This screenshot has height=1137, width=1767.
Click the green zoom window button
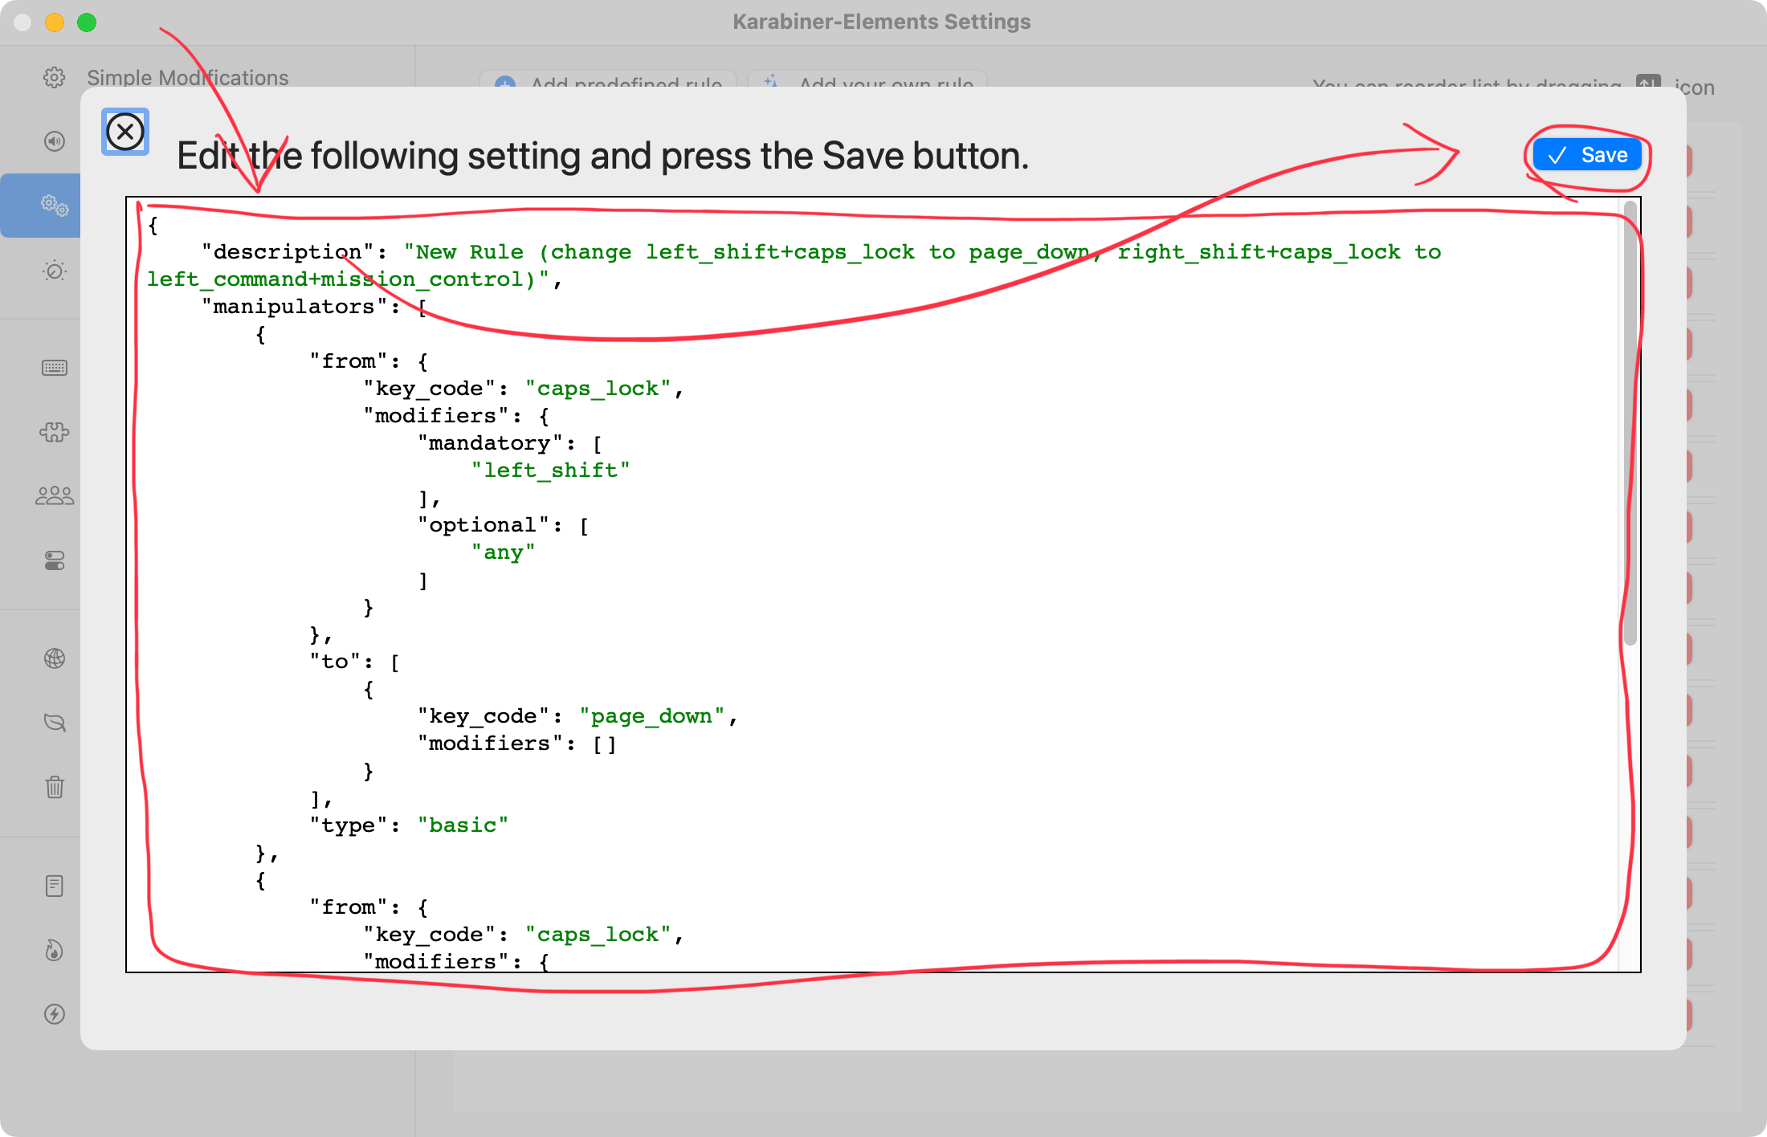tap(87, 22)
